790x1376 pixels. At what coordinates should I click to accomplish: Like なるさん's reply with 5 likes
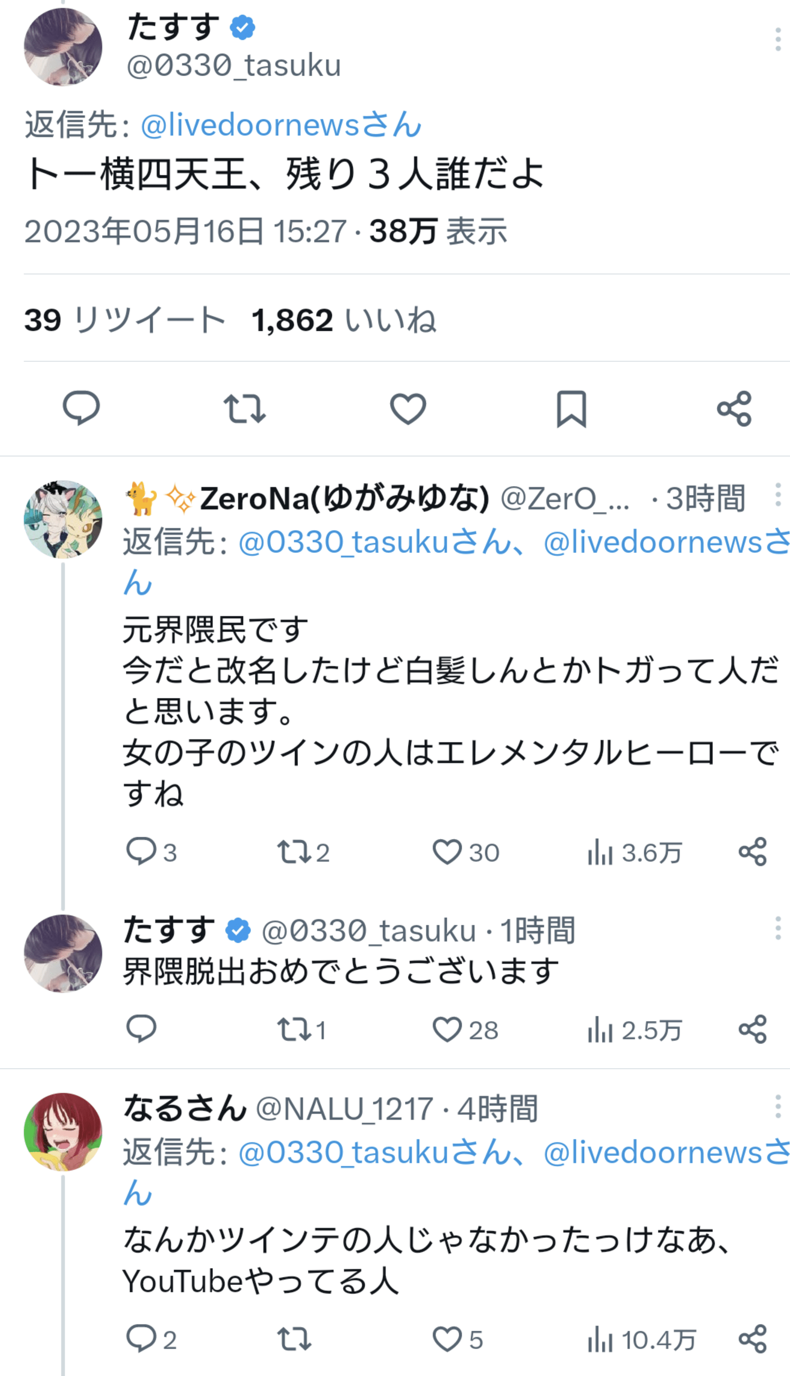[447, 1339]
